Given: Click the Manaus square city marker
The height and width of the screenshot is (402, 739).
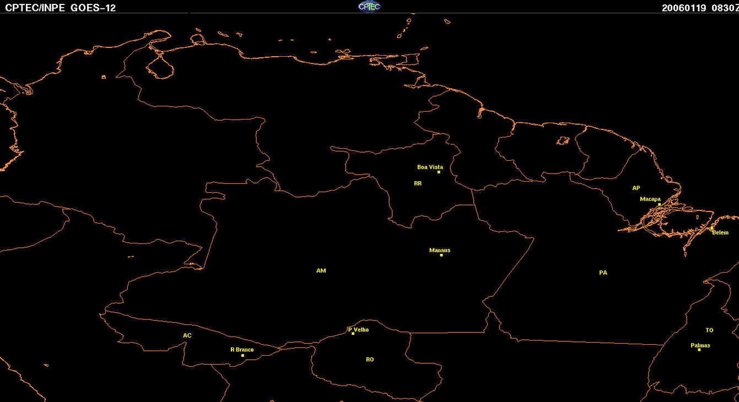Looking at the screenshot, I should pos(441,255).
